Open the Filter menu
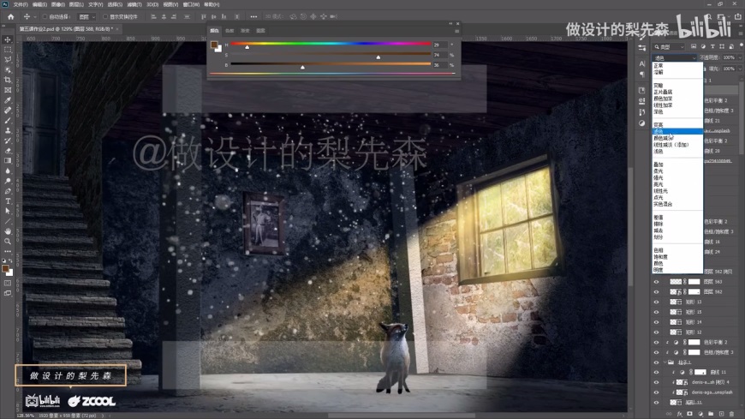The width and height of the screenshot is (745, 419). click(x=134, y=4)
